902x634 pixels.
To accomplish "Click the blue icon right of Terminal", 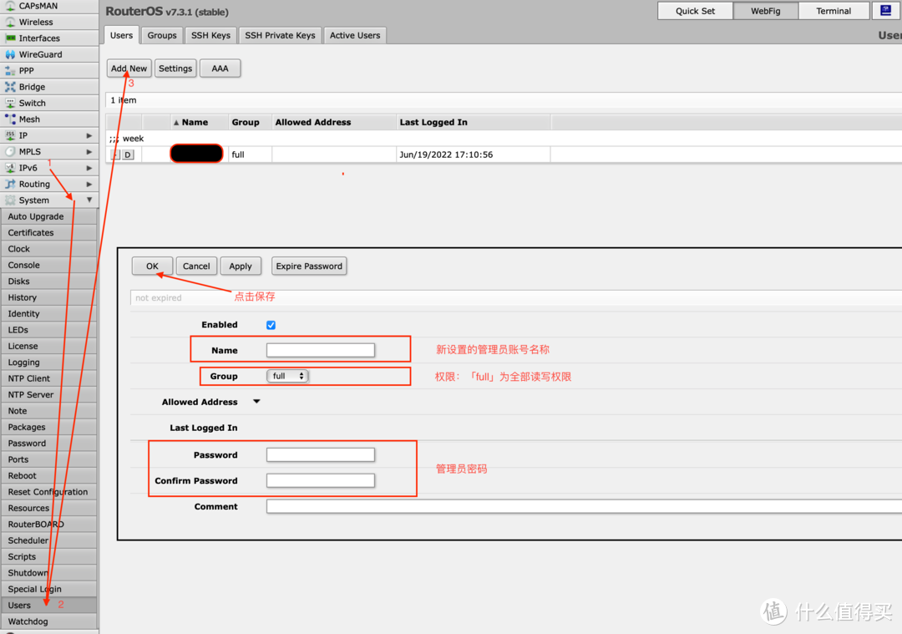I will (x=885, y=11).
